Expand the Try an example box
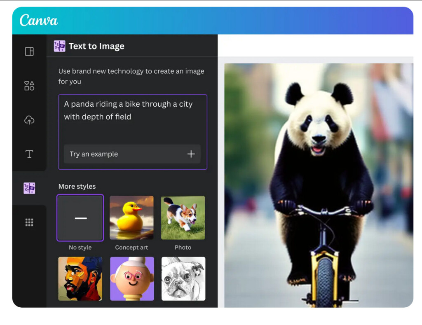The width and height of the screenshot is (422, 325). [132, 154]
